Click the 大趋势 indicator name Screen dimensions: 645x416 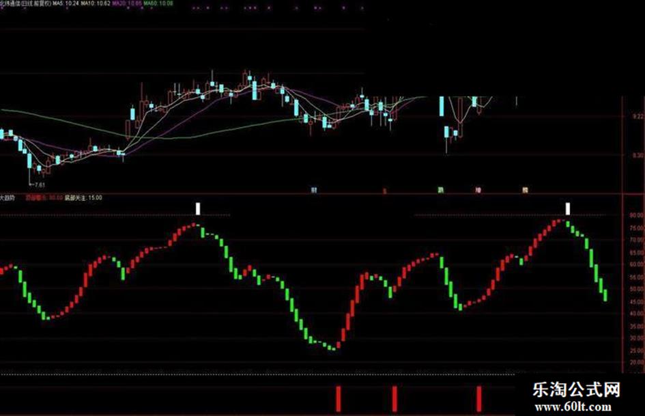[x=8, y=197]
